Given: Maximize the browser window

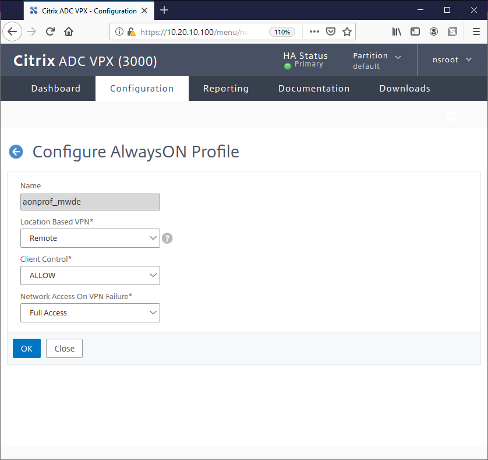Looking at the screenshot, I should [447, 10].
